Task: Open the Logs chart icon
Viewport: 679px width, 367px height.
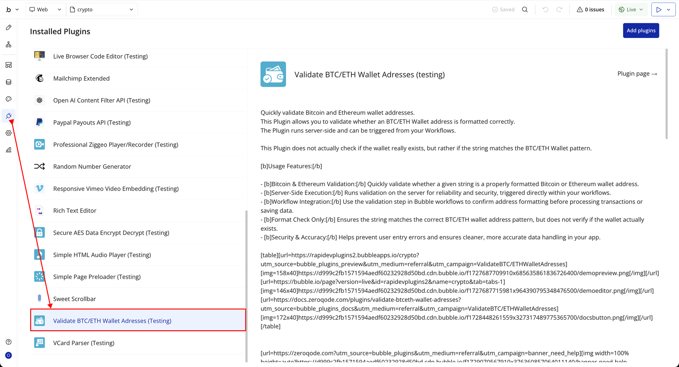Action: point(9,150)
